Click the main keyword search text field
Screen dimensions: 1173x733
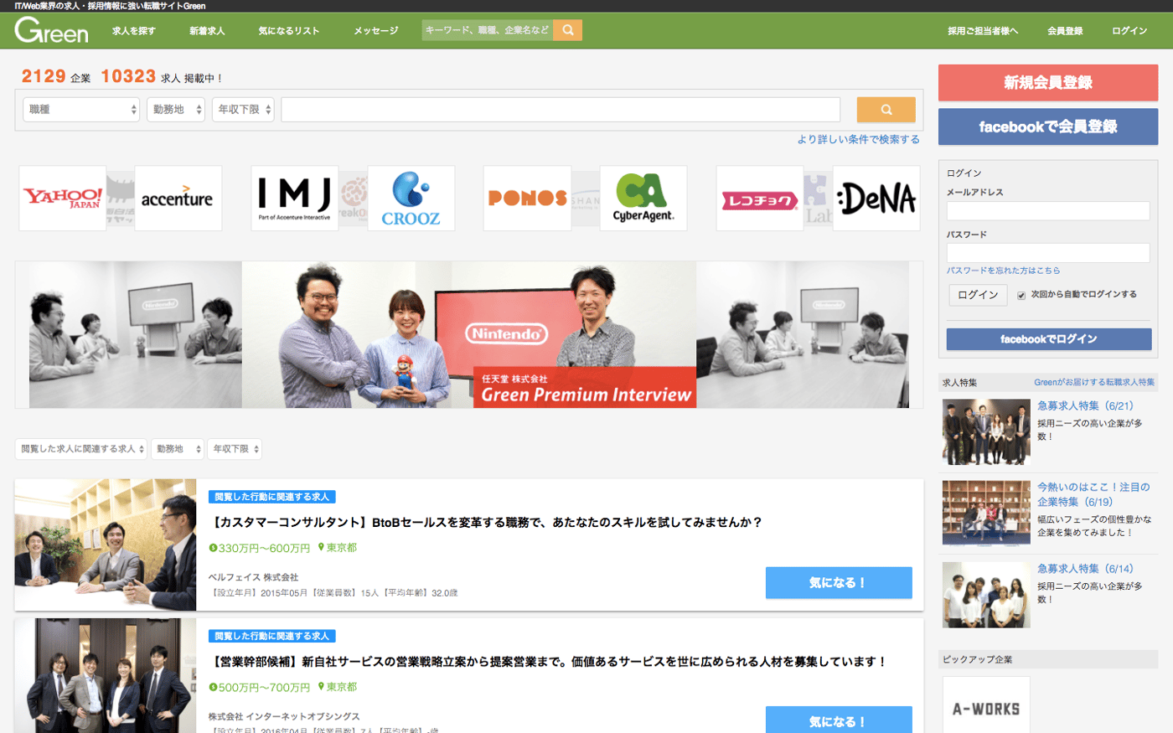(561, 110)
